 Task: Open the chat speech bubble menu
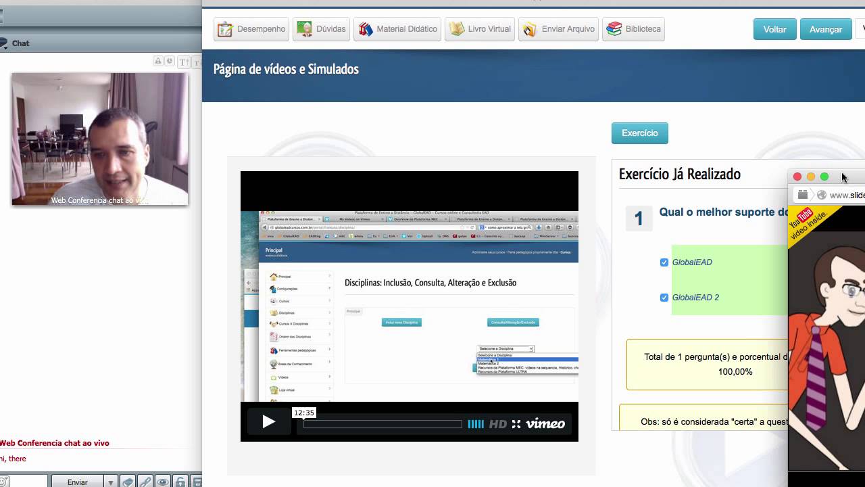3,43
